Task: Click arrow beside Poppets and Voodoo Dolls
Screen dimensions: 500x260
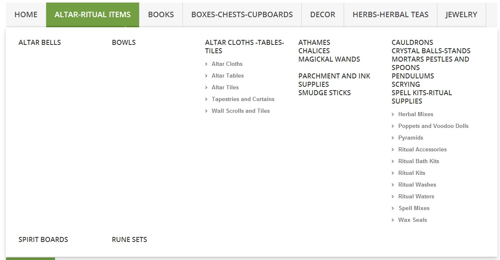Action: [x=392, y=126]
